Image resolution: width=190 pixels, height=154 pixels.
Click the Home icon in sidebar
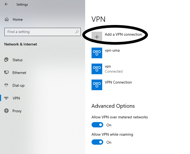pos(7,19)
